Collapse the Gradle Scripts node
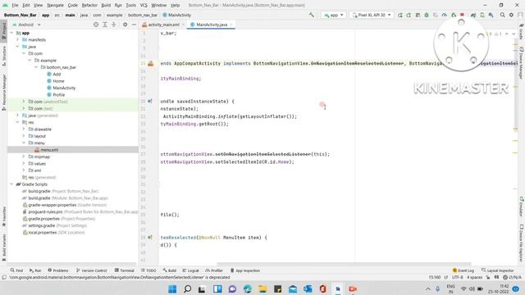The width and height of the screenshot is (525, 295). tap(11, 184)
